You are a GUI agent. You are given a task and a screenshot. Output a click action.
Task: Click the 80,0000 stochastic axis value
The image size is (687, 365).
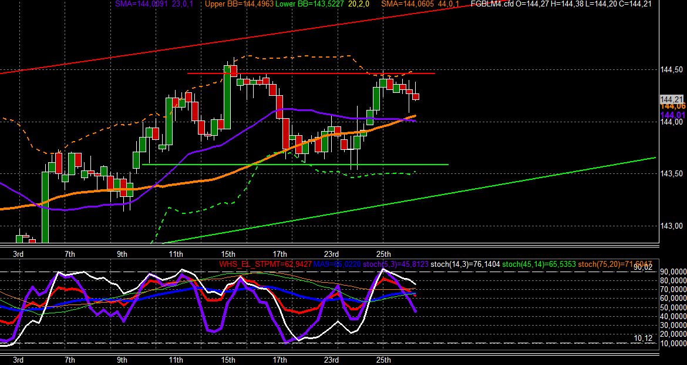674,280
